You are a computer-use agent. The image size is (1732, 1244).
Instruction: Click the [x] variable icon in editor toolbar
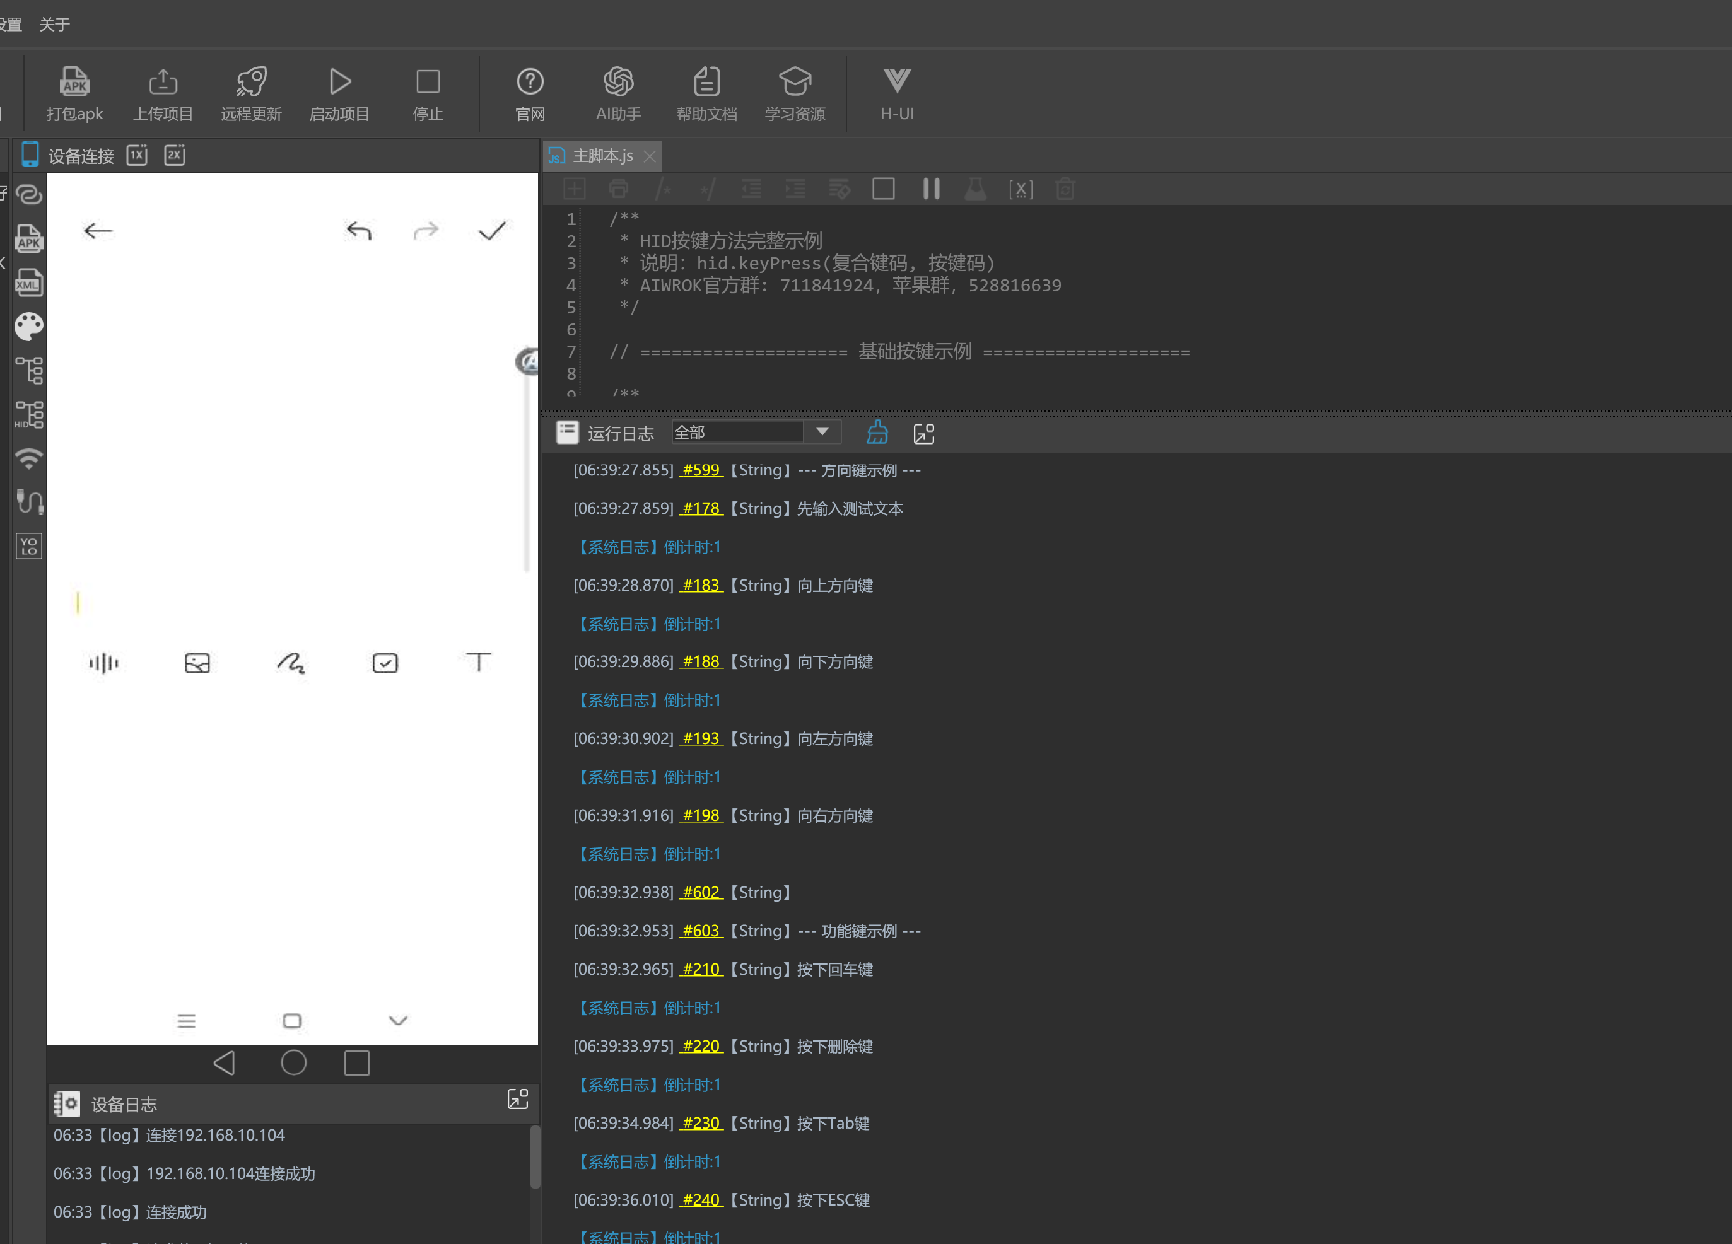click(x=1021, y=189)
